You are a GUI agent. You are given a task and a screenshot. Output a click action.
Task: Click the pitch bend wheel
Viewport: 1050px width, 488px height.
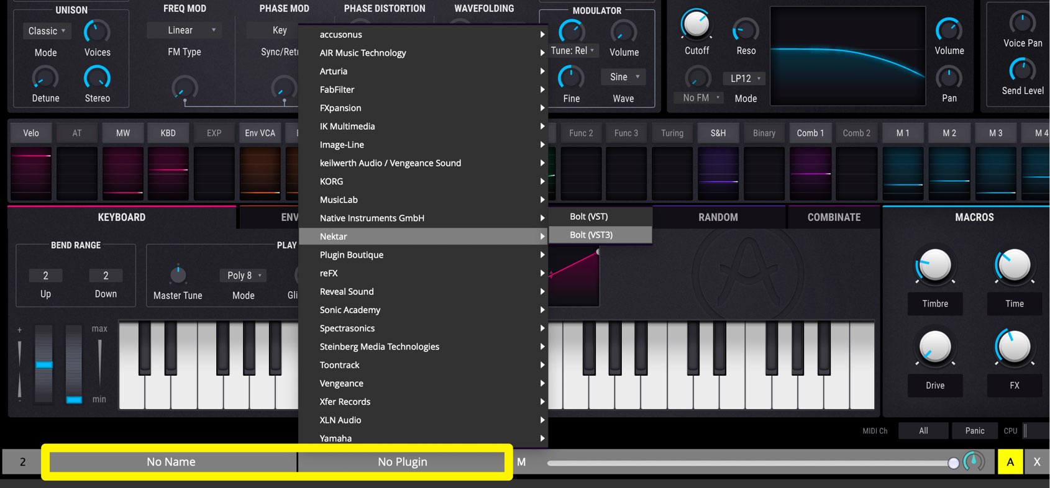(43, 364)
